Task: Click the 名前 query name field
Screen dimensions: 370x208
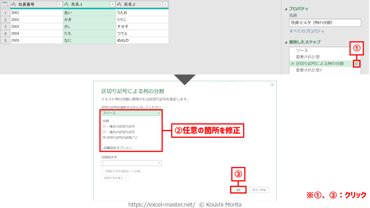Action: tap(324, 23)
